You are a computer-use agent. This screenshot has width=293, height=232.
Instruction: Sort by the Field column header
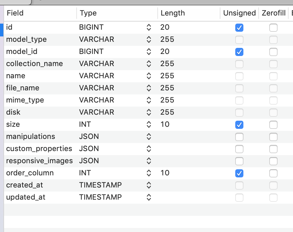(x=15, y=13)
